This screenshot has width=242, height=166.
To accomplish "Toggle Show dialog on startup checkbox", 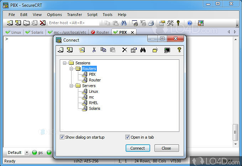I will pyautogui.click(x=62, y=137).
